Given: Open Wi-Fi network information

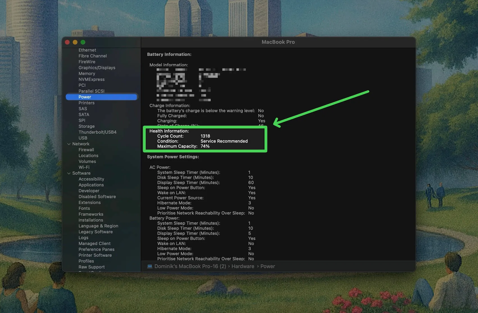Looking at the screenshot, I should [84, 167].
